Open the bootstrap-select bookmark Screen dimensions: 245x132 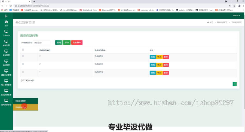coord(146,10)
